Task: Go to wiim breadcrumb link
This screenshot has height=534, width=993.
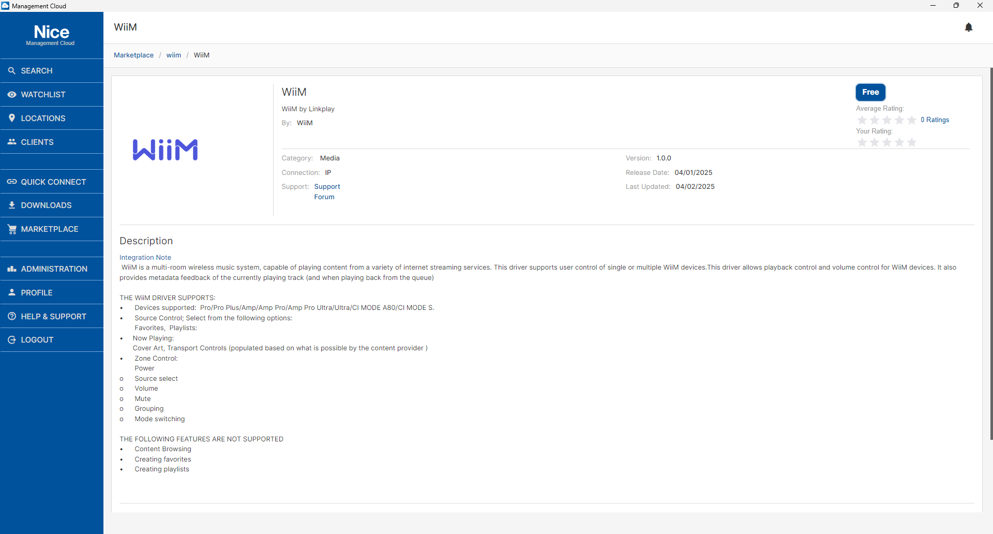Action: pyautogui.click(x=174, y=55)
